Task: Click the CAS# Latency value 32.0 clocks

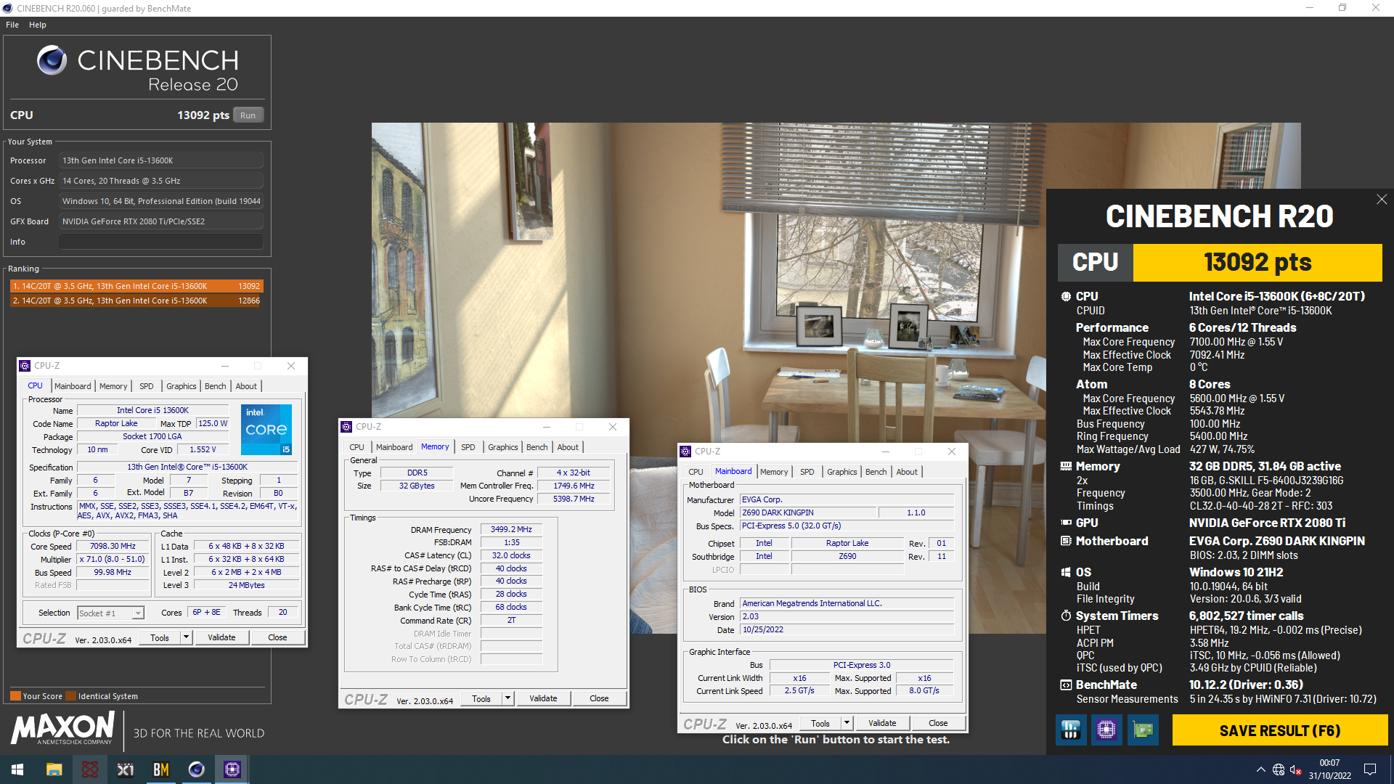Action: (511, 555)
